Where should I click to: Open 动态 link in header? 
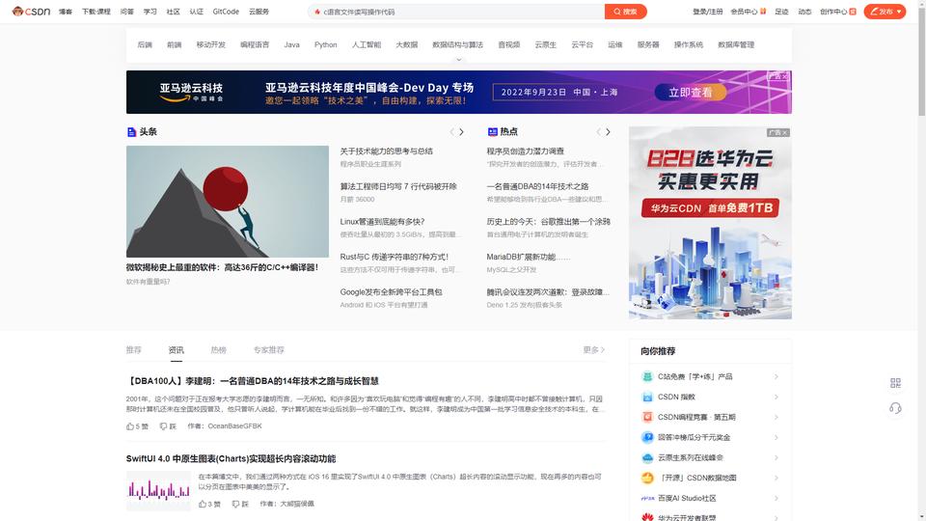click(804, 12)
